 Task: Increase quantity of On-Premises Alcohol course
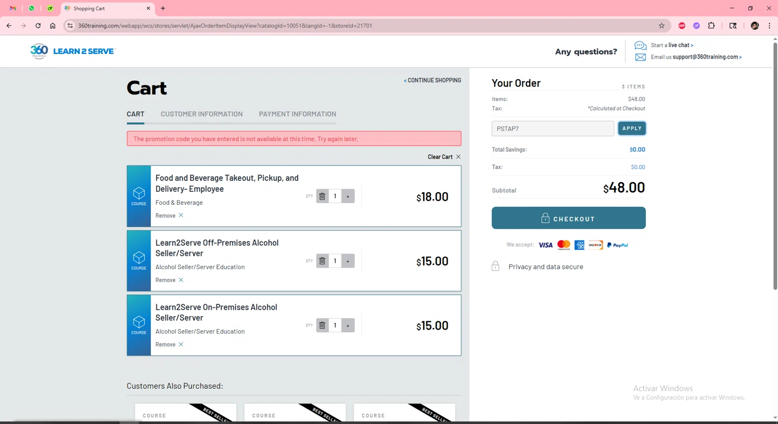click(348, 326)
